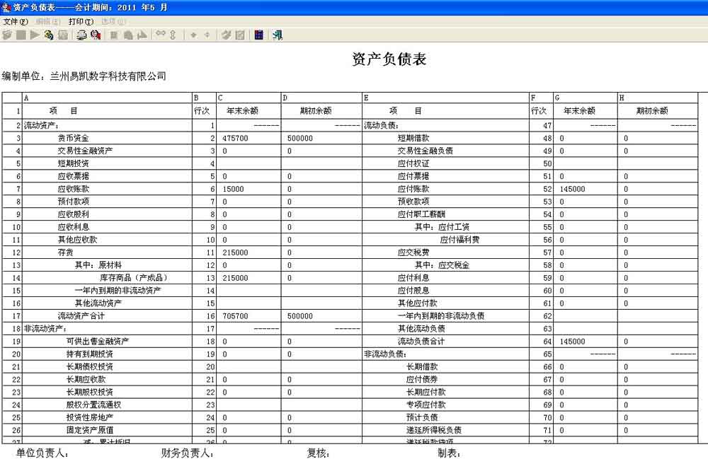
Task: Click the exit door icon in the toolbar
Action: tap(278, 35)
